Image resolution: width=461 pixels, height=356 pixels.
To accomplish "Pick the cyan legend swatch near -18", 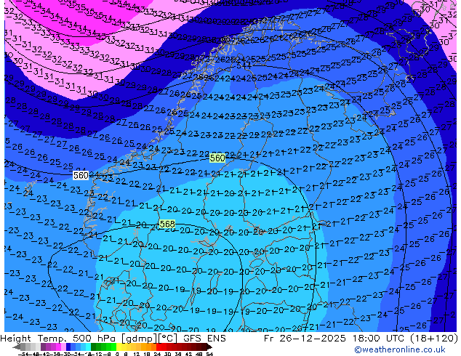I will click(88, 347).
